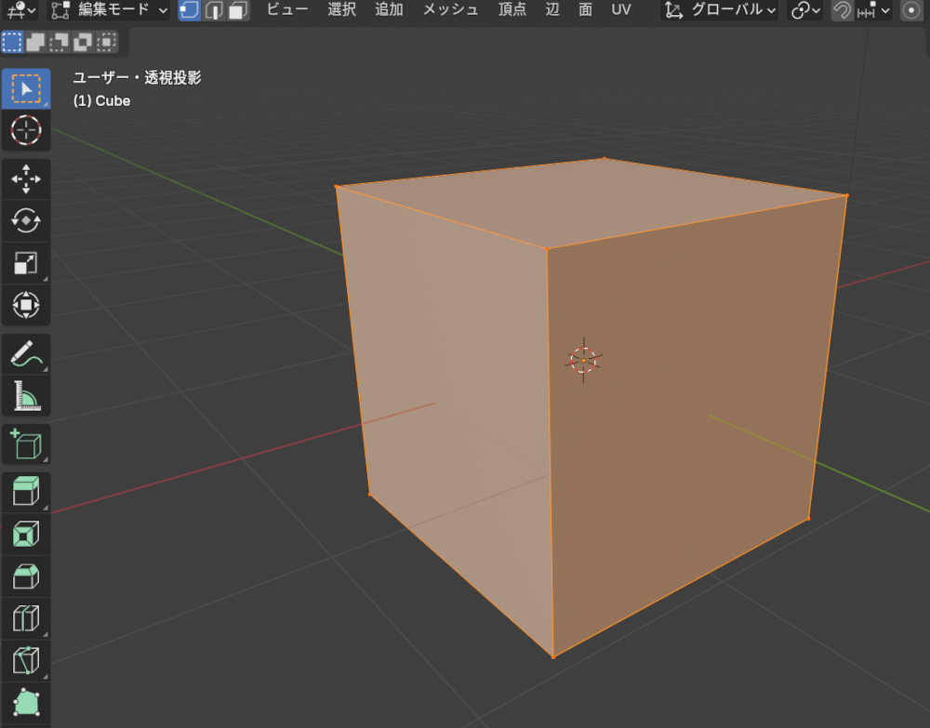Select the Annotate pencil tool
This screenshot has width=930, height=728.
[25, 353]
